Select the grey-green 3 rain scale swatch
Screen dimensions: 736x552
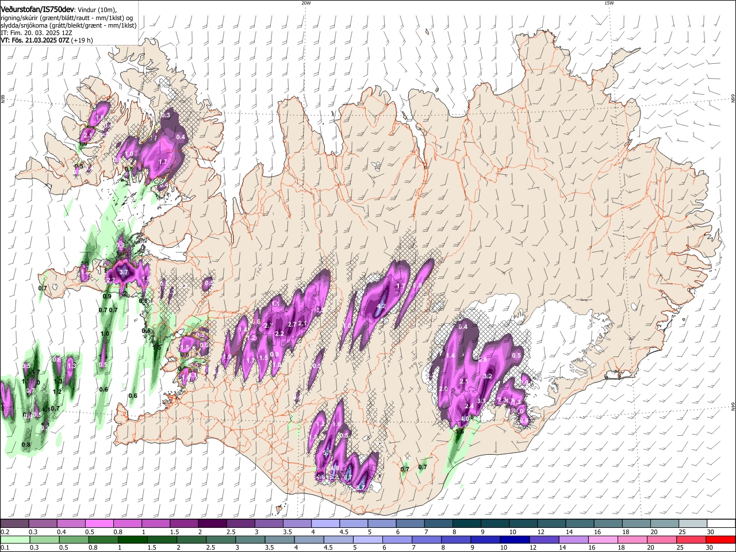coord(250,539)
